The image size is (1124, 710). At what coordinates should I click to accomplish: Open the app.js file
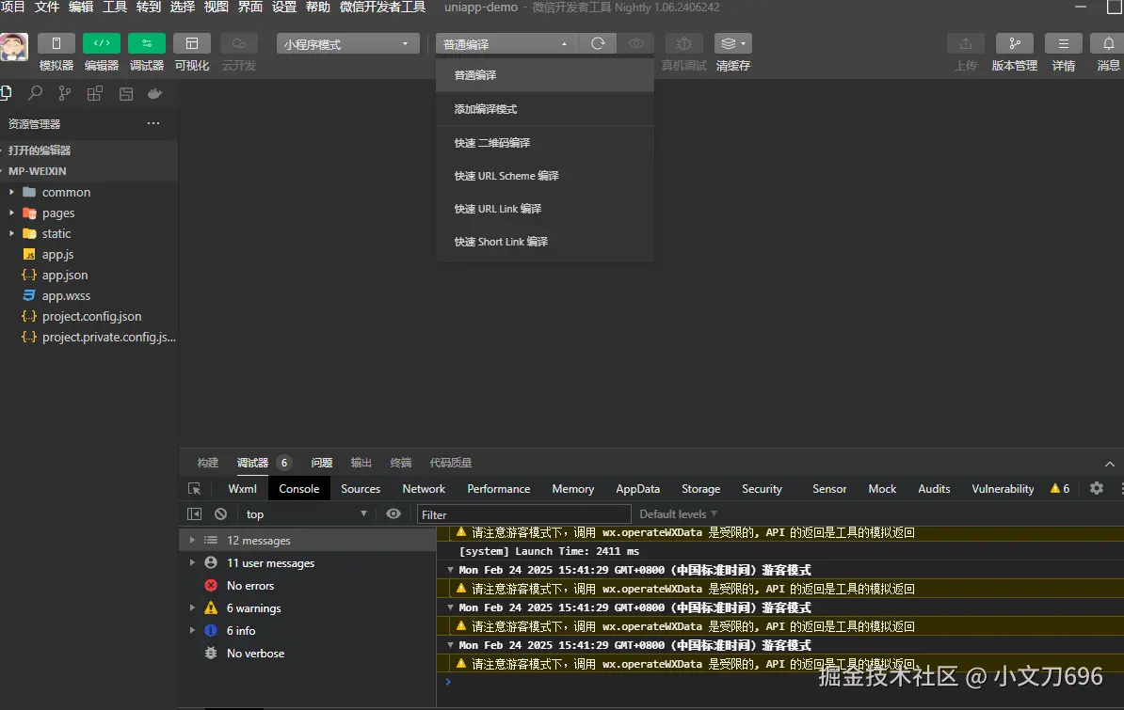88,254
